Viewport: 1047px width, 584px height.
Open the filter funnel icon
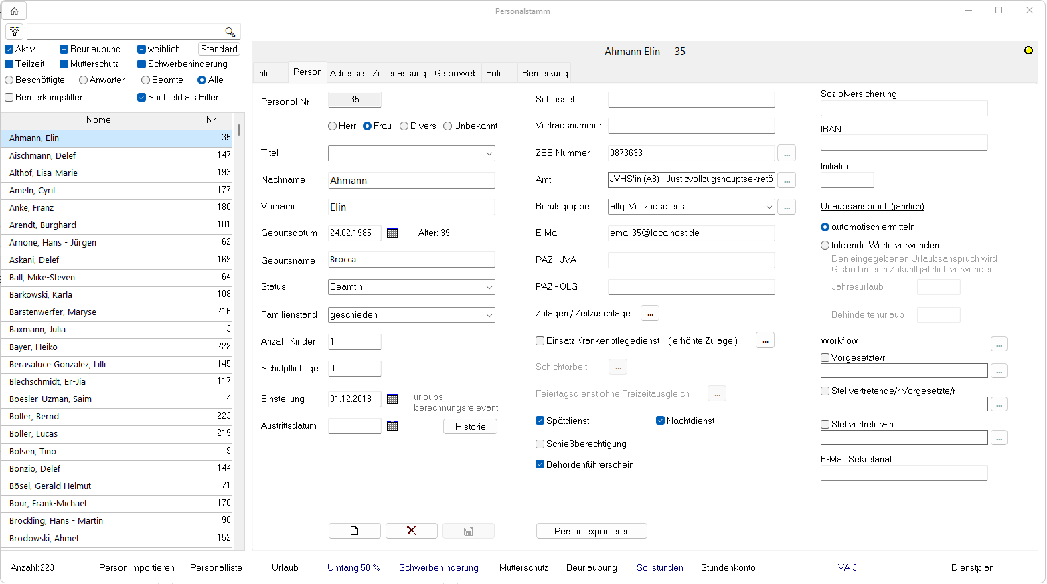(x=14, y=32)
